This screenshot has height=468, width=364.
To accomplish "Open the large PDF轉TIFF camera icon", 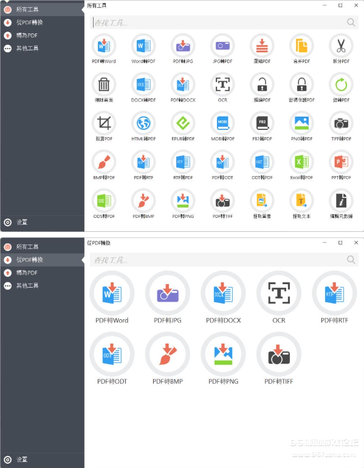I will point(279,354).
